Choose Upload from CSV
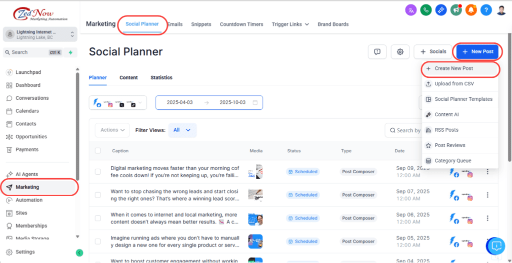512x263 pixels. click(x=460, y=84)
